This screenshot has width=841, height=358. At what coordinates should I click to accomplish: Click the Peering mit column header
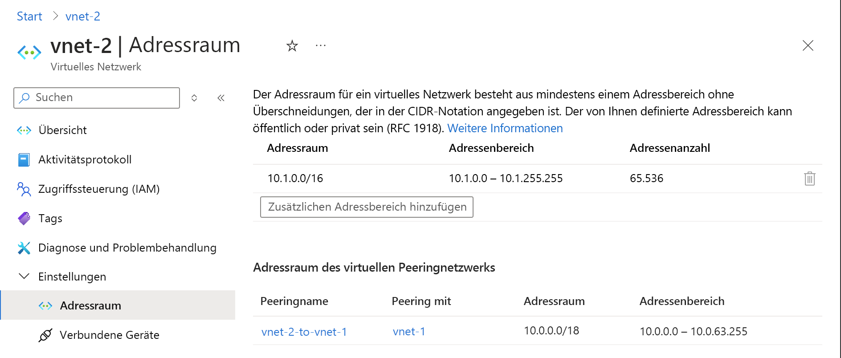(x=421, y=301)
